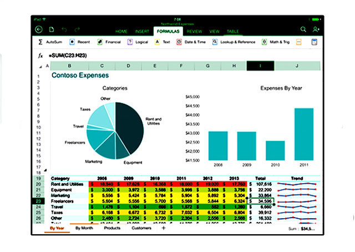Select Freelancers total cell 34,596
This screenshot has width=355, height=252.
(x=260, y=201)
